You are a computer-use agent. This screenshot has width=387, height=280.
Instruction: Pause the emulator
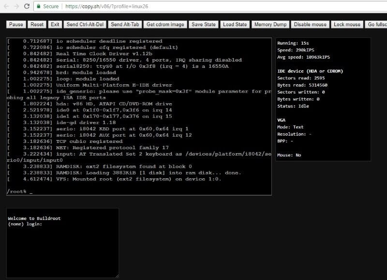[16, 24]
